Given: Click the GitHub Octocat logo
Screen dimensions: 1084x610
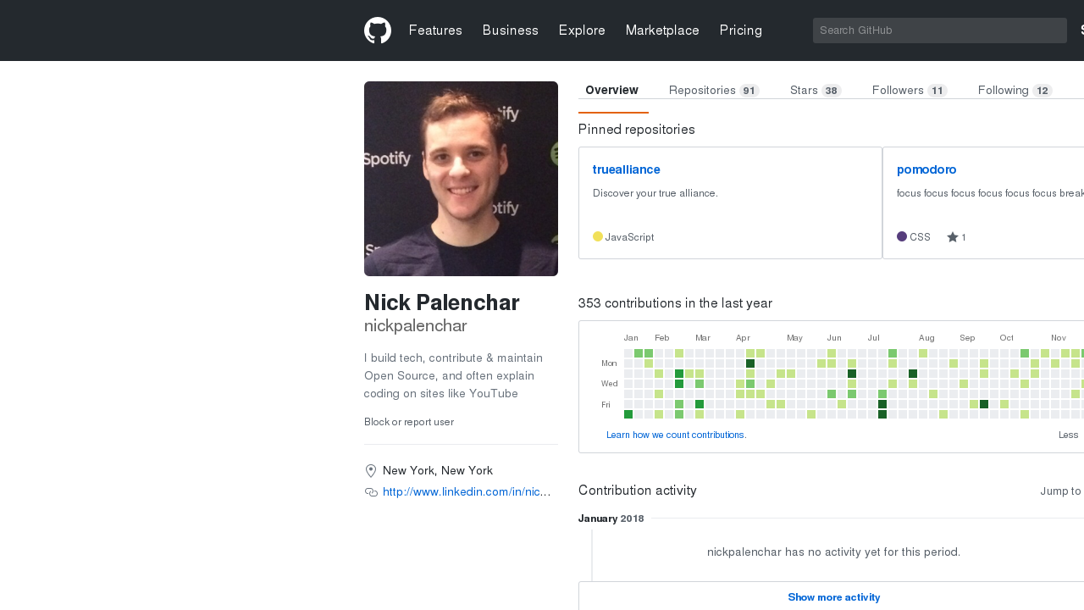Looking at the screenshot, I should (378, 30).
